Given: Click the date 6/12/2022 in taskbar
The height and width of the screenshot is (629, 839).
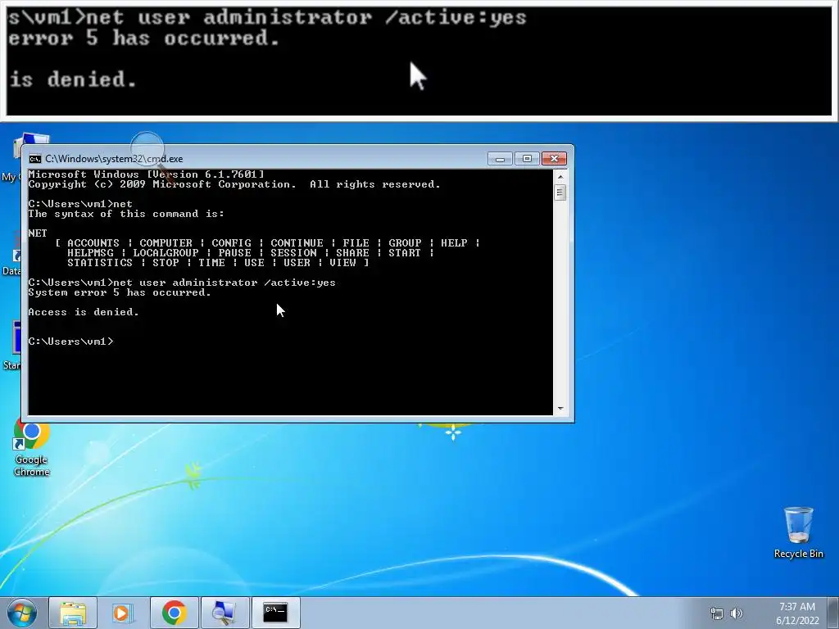Looking at the screenshot, I should [797, 621].
